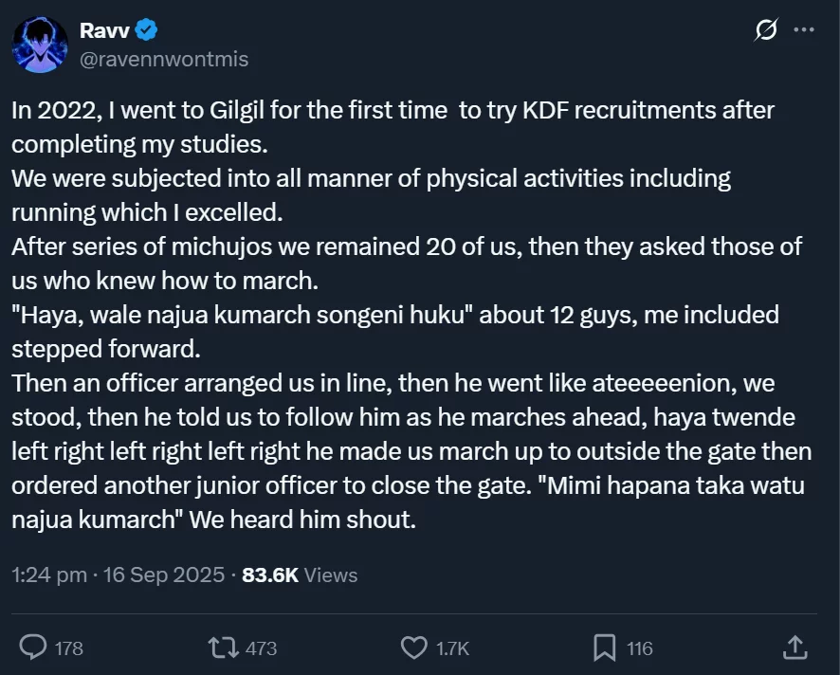Click the 178 replies count
The image size is (840, 675).
point(68,648)
